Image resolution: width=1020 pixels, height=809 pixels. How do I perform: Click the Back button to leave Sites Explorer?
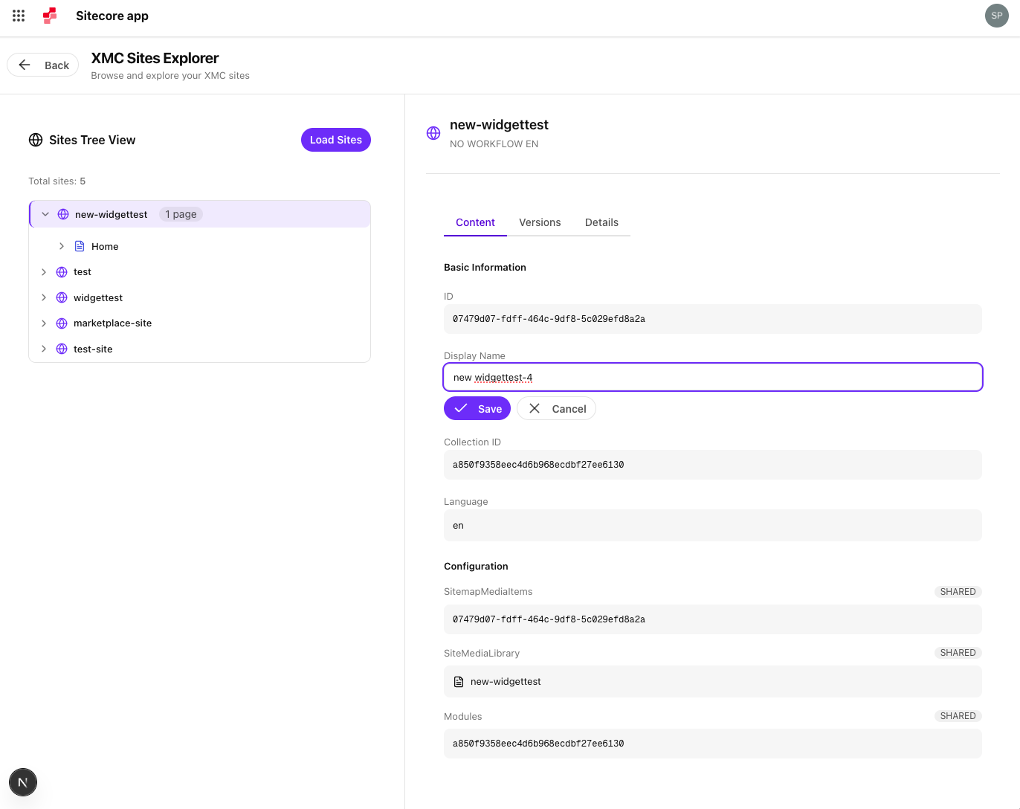pos(42,65)
